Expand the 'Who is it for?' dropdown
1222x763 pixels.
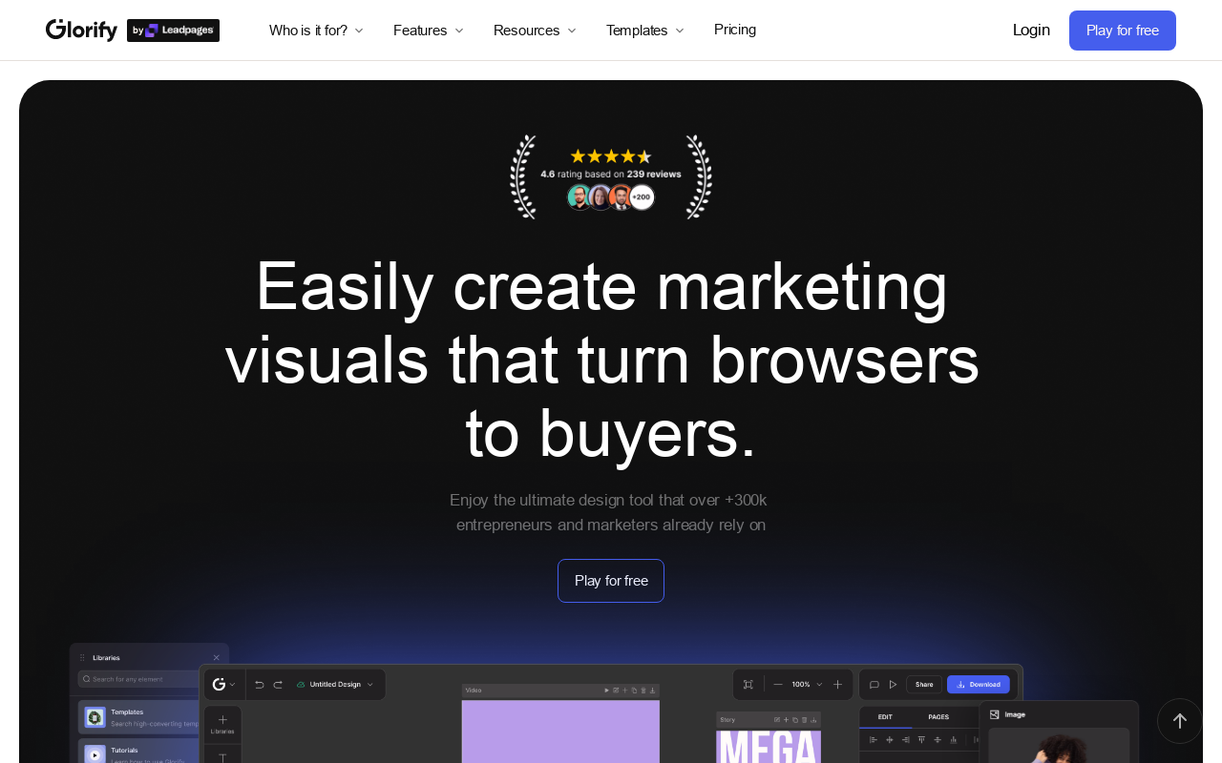coord(316,31)
